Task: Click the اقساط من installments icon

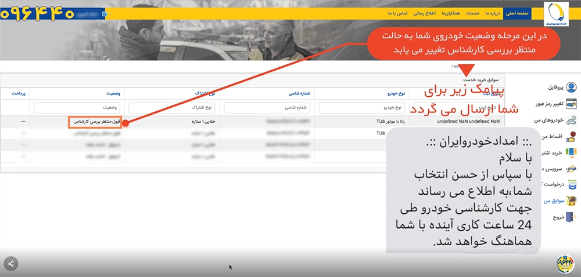Action: [x=571, y=136]
